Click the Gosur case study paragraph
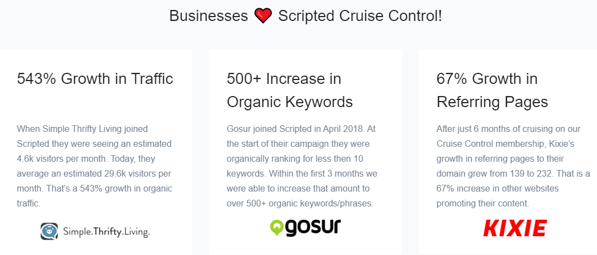The width and height of the screenshot is (597, 255). click(302, 166)
